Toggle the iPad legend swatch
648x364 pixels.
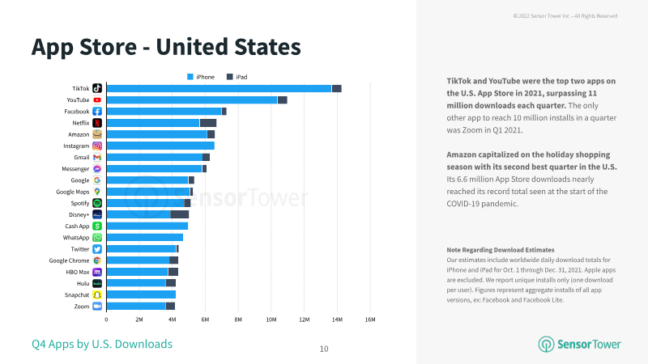(230, 77)
